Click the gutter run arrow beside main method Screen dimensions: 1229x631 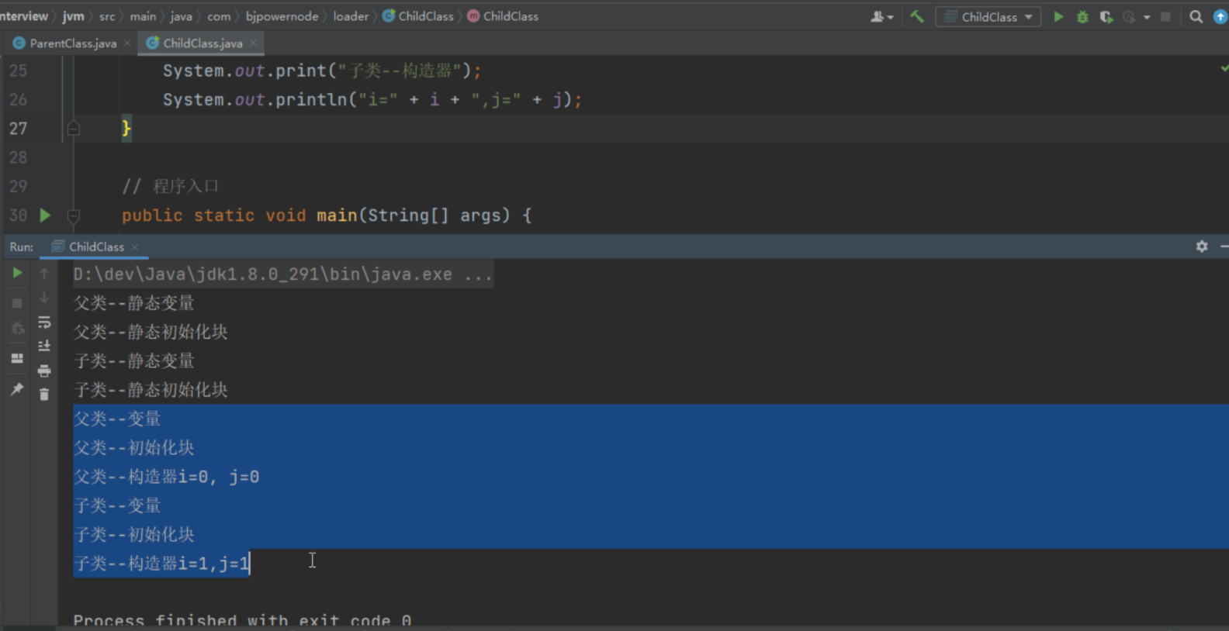(x=45, y=216)
